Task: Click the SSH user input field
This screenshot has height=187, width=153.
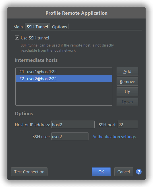Action: pyautogui.click(x=70, y=136)
